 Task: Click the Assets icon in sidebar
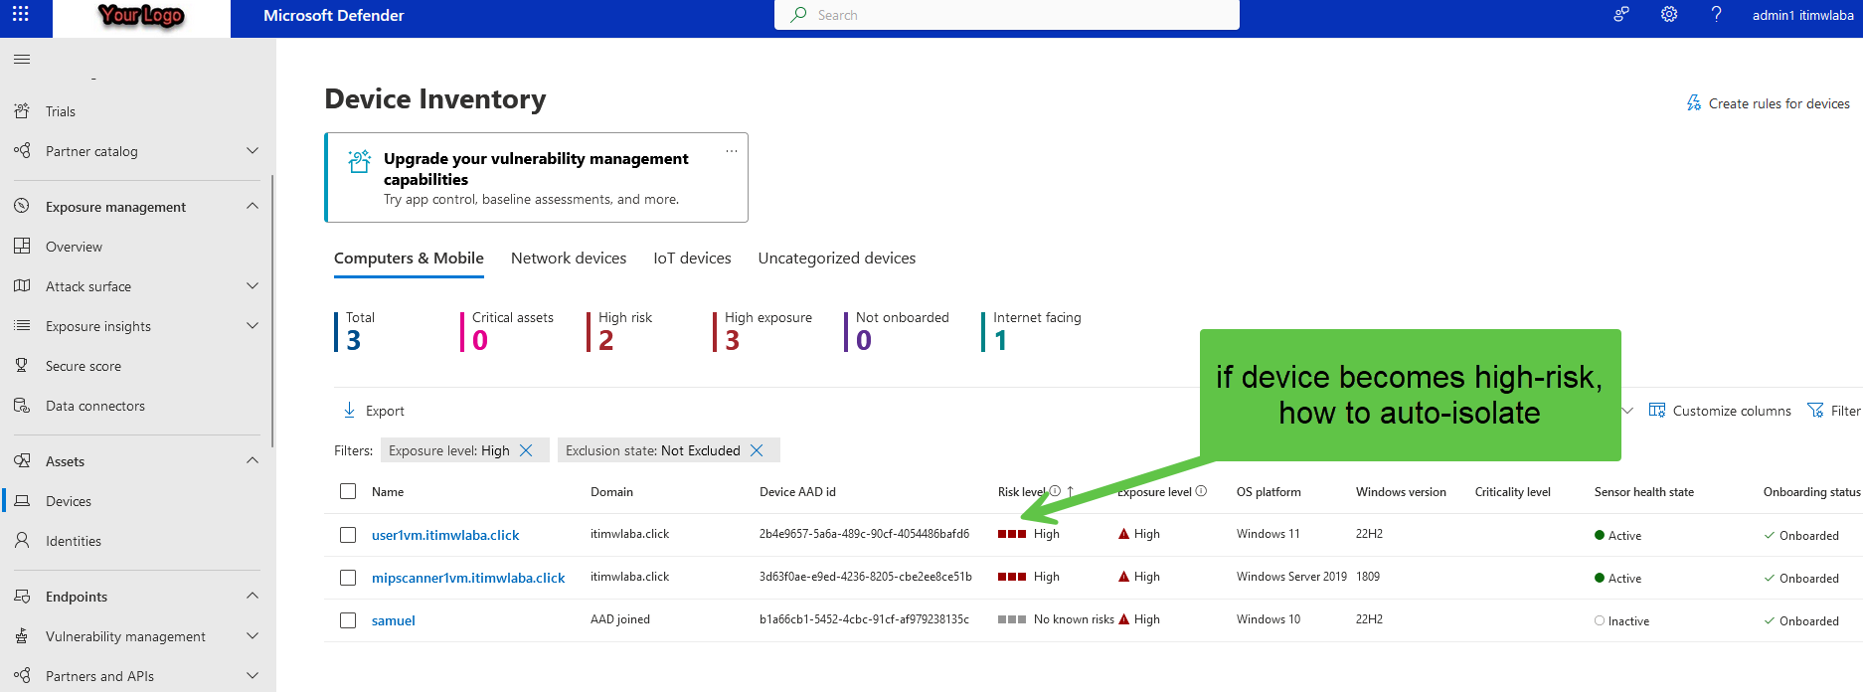pos(22,461)
